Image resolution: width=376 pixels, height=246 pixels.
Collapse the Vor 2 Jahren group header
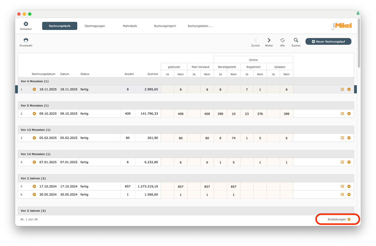(x=33, y=178)
